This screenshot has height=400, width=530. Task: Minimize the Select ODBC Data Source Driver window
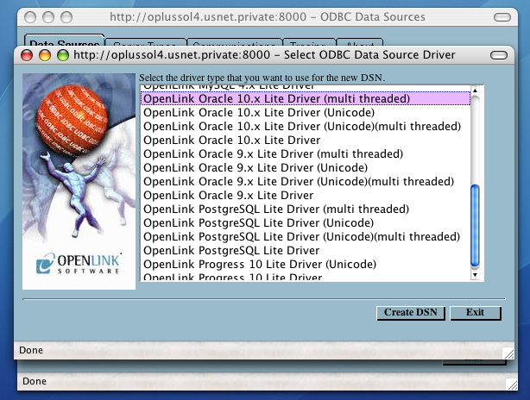(x=45, y=55)
